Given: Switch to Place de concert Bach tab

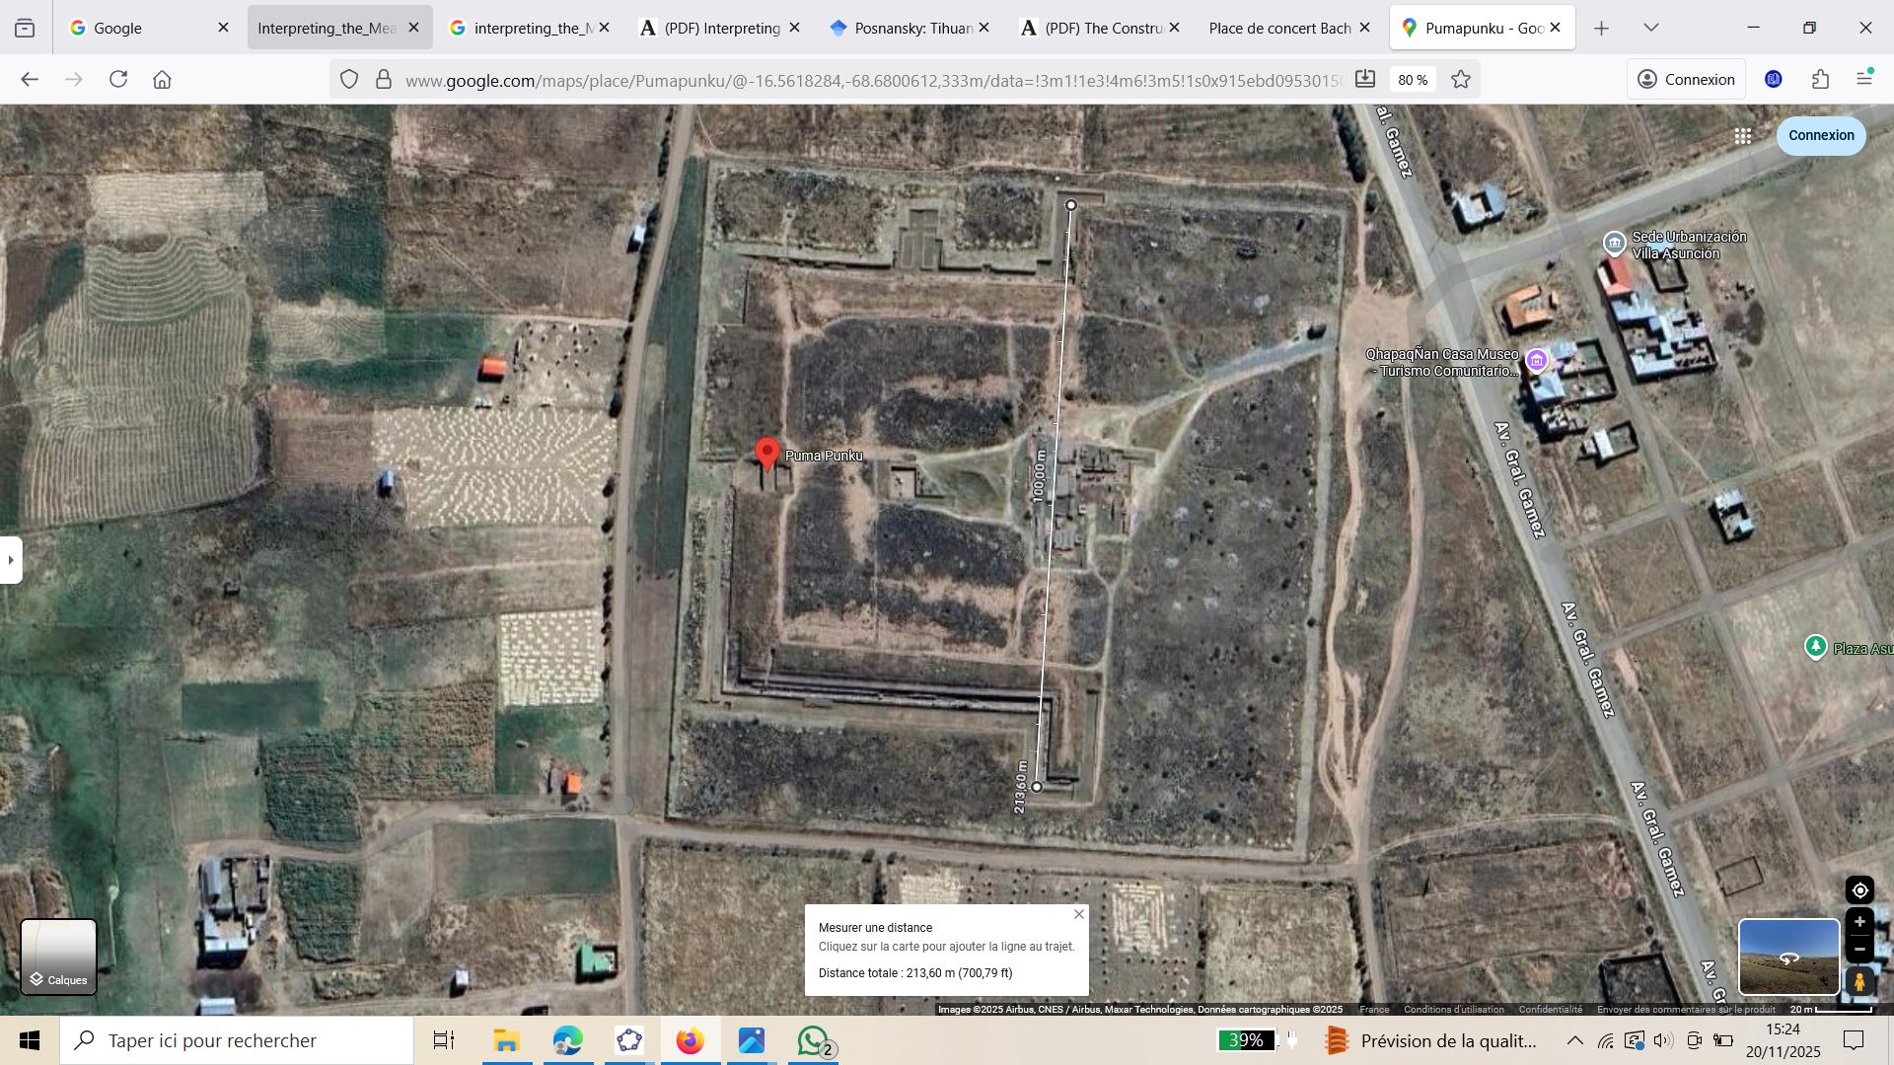Looking at the screenshot, I should (1278, 28).
